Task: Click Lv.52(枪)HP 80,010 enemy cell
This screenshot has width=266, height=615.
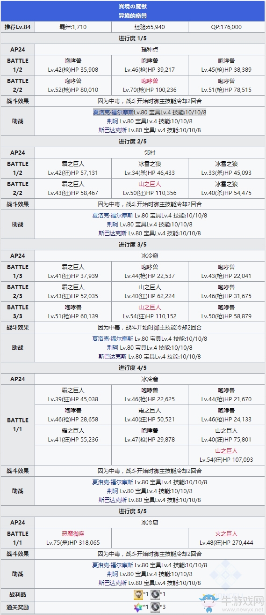Action: [73, 85]
